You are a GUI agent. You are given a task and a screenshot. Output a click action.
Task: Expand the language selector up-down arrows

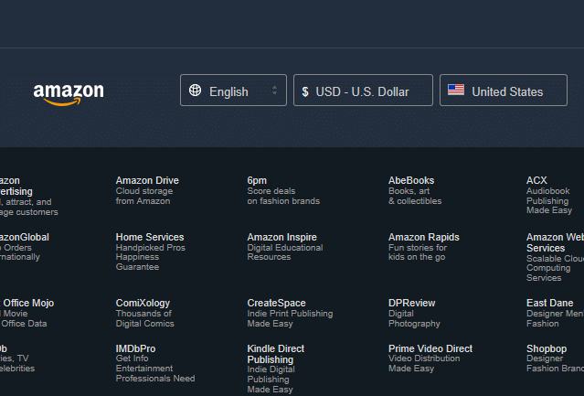point(274,91)
